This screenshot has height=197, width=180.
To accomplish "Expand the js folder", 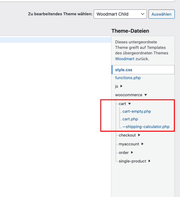I will pos(117,86).
